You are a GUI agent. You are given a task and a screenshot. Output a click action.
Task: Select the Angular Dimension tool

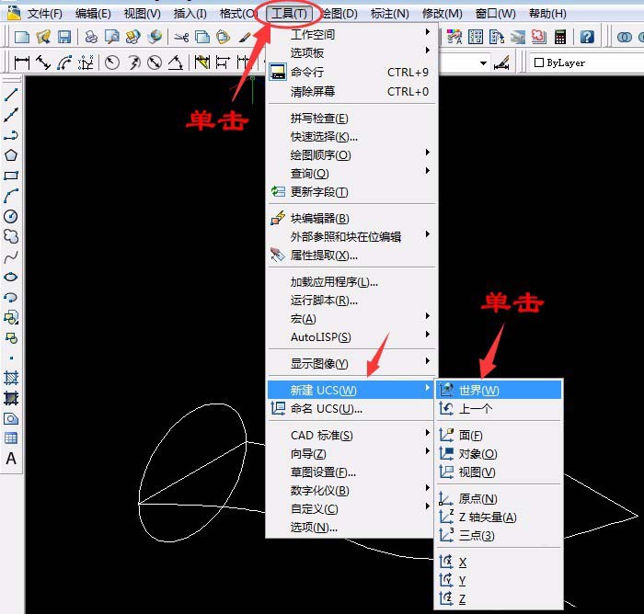click(176, 63)
